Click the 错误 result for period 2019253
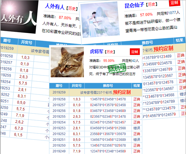Viewport: 186px width, 154px height. (x=136, y=128)
